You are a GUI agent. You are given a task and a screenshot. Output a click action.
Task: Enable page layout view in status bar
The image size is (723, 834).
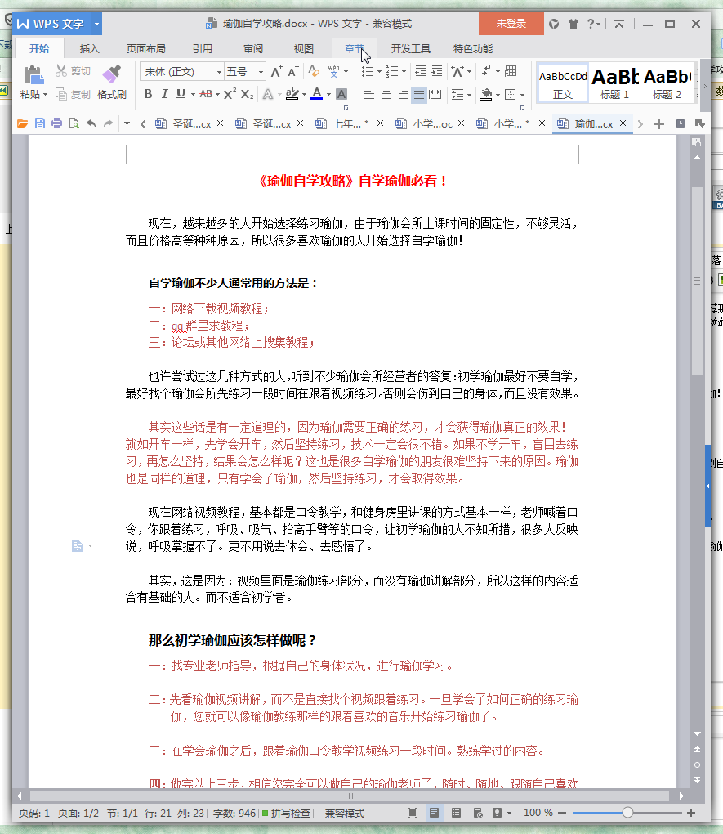tap(435, 813)
